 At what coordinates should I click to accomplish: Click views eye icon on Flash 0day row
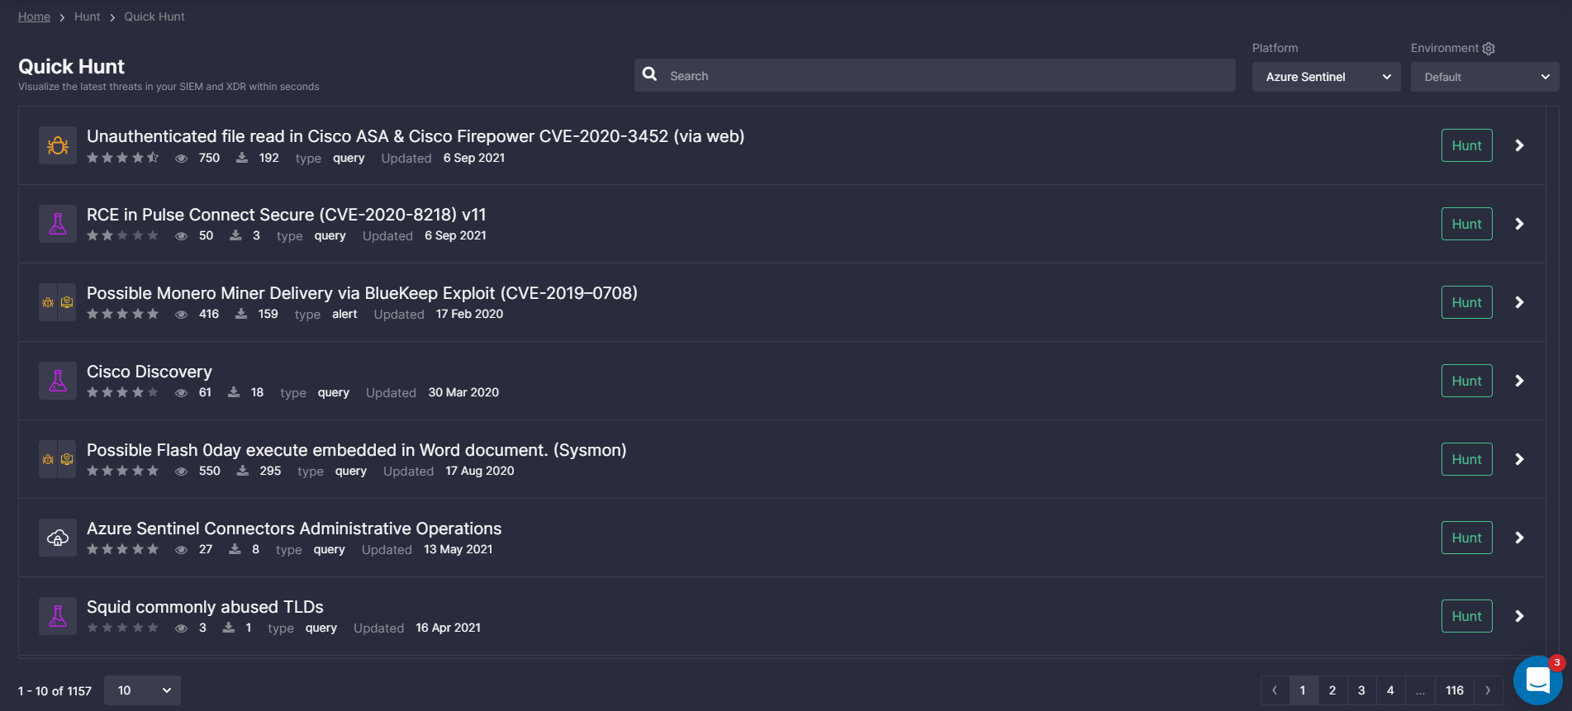[181, 472]
